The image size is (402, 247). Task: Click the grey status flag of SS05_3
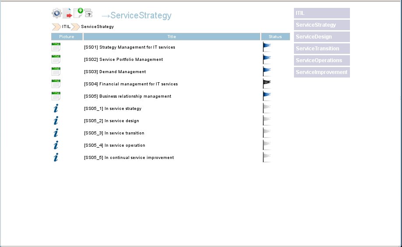click(x=267, y=133)
